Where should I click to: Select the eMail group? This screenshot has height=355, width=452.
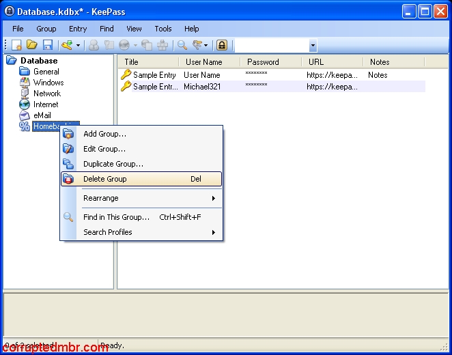pyautogui.click(x=42, y=115)
